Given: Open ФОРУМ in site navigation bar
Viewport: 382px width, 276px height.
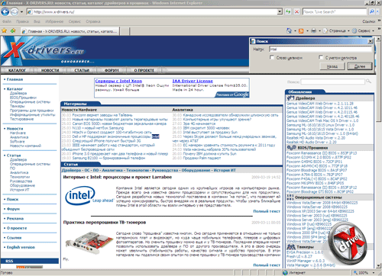Looking at the screenshot, I should click(x=112, y=70).
